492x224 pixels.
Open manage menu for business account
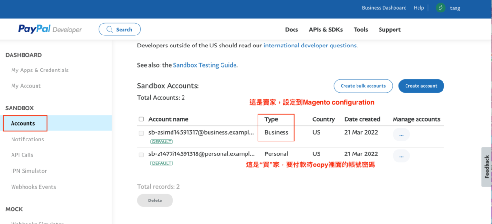pos(401,134)
